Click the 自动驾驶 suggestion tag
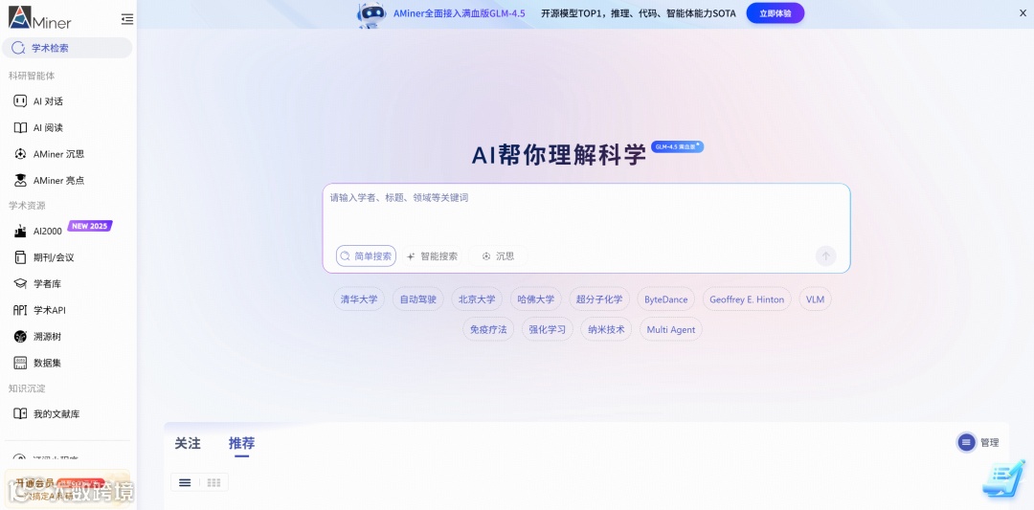This screenshot has height=510, width=1034. click(418, 299)
